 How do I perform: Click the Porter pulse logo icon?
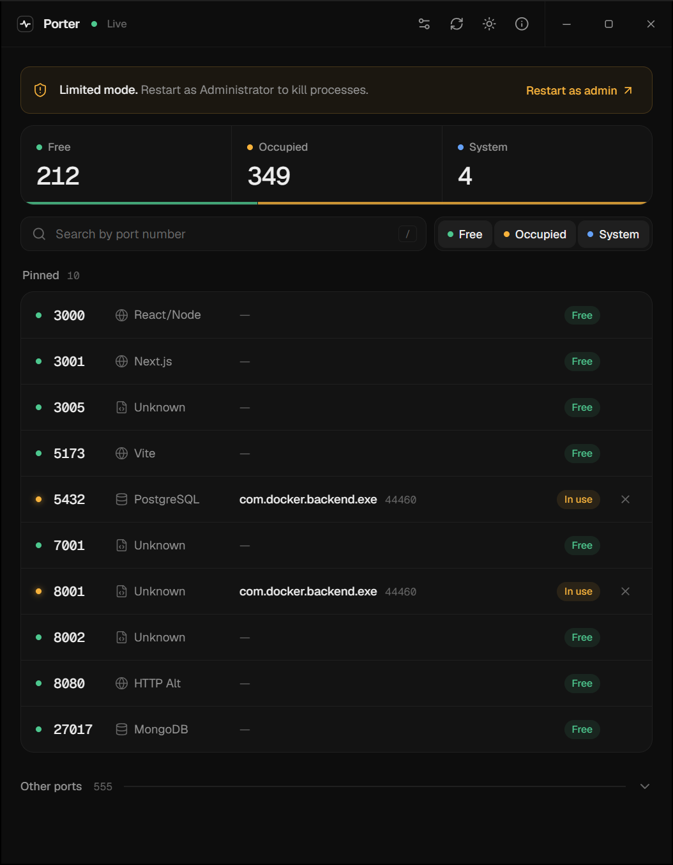point(26,24)
